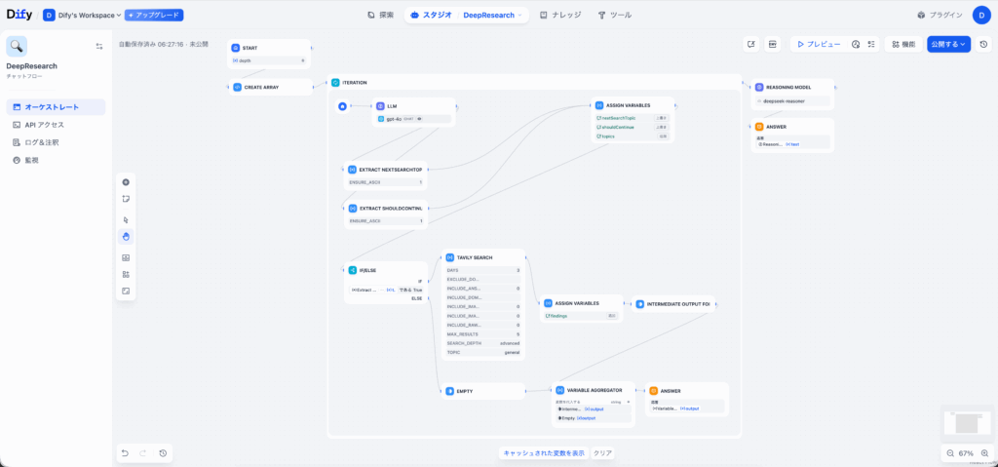Click the プレビュー preview button

click(x=817, y=44)
